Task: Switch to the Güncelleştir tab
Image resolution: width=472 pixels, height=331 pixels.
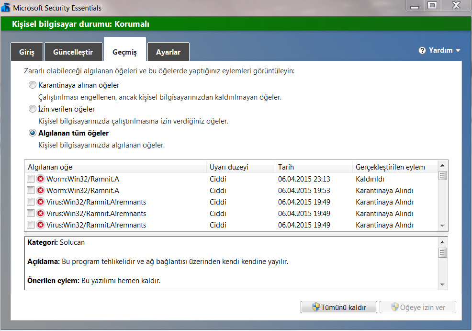Action: (x=73, y=52)
